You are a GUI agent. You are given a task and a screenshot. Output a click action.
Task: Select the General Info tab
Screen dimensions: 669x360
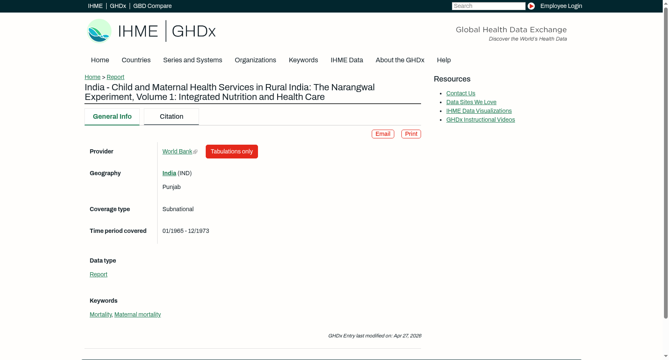[x=112, y=117]
